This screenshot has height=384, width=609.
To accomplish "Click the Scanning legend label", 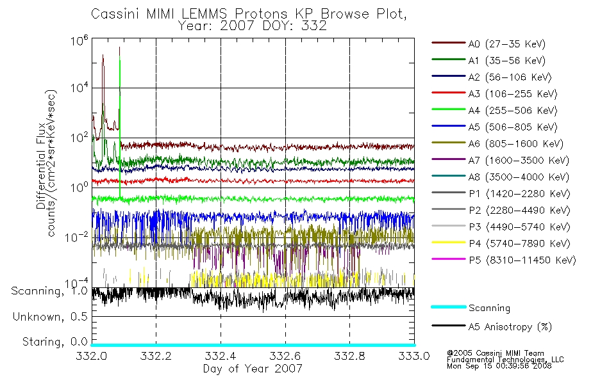I will tap(489, 308).
